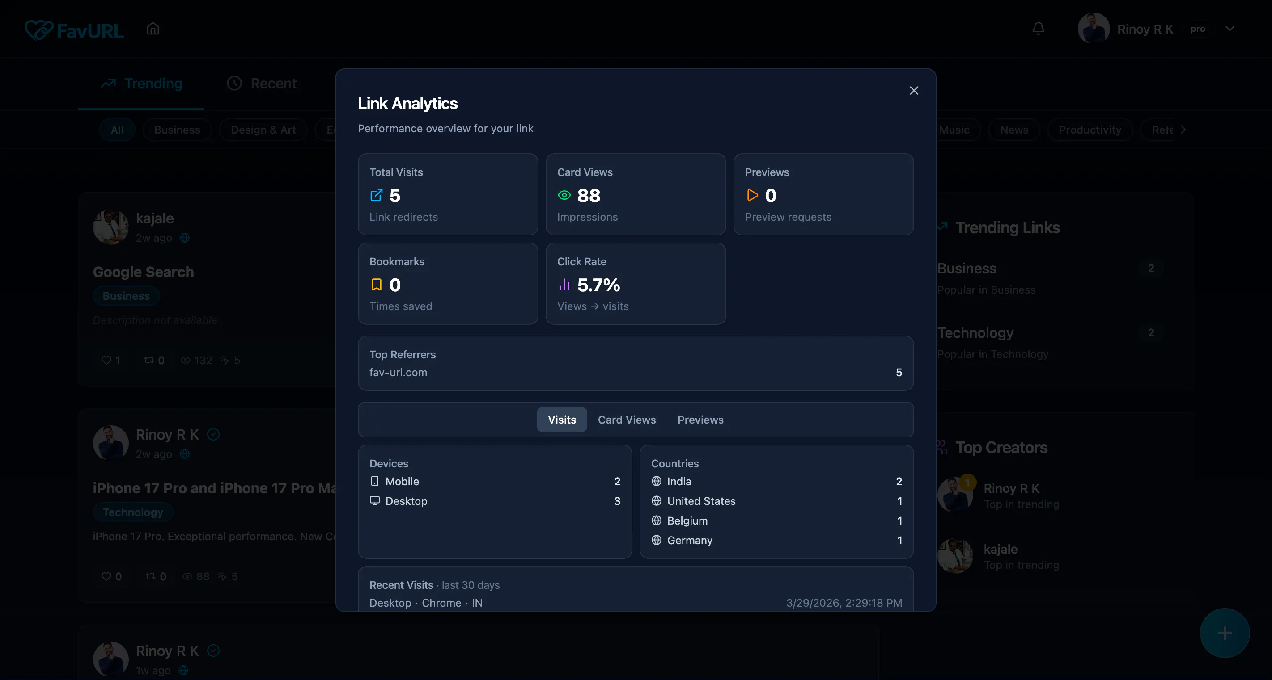
Task: Click the Bookmarks bookmark icon
Action: pos(376,285)
